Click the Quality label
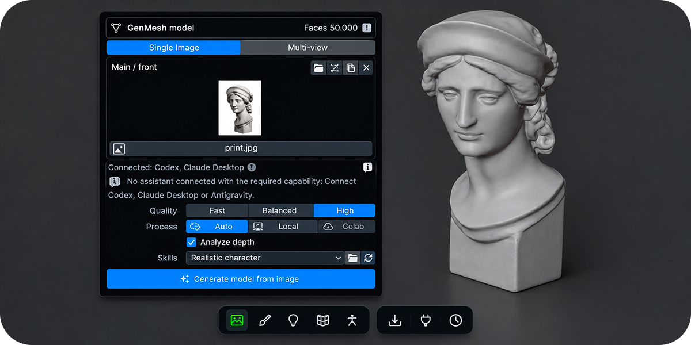 [x=164, y=210]
